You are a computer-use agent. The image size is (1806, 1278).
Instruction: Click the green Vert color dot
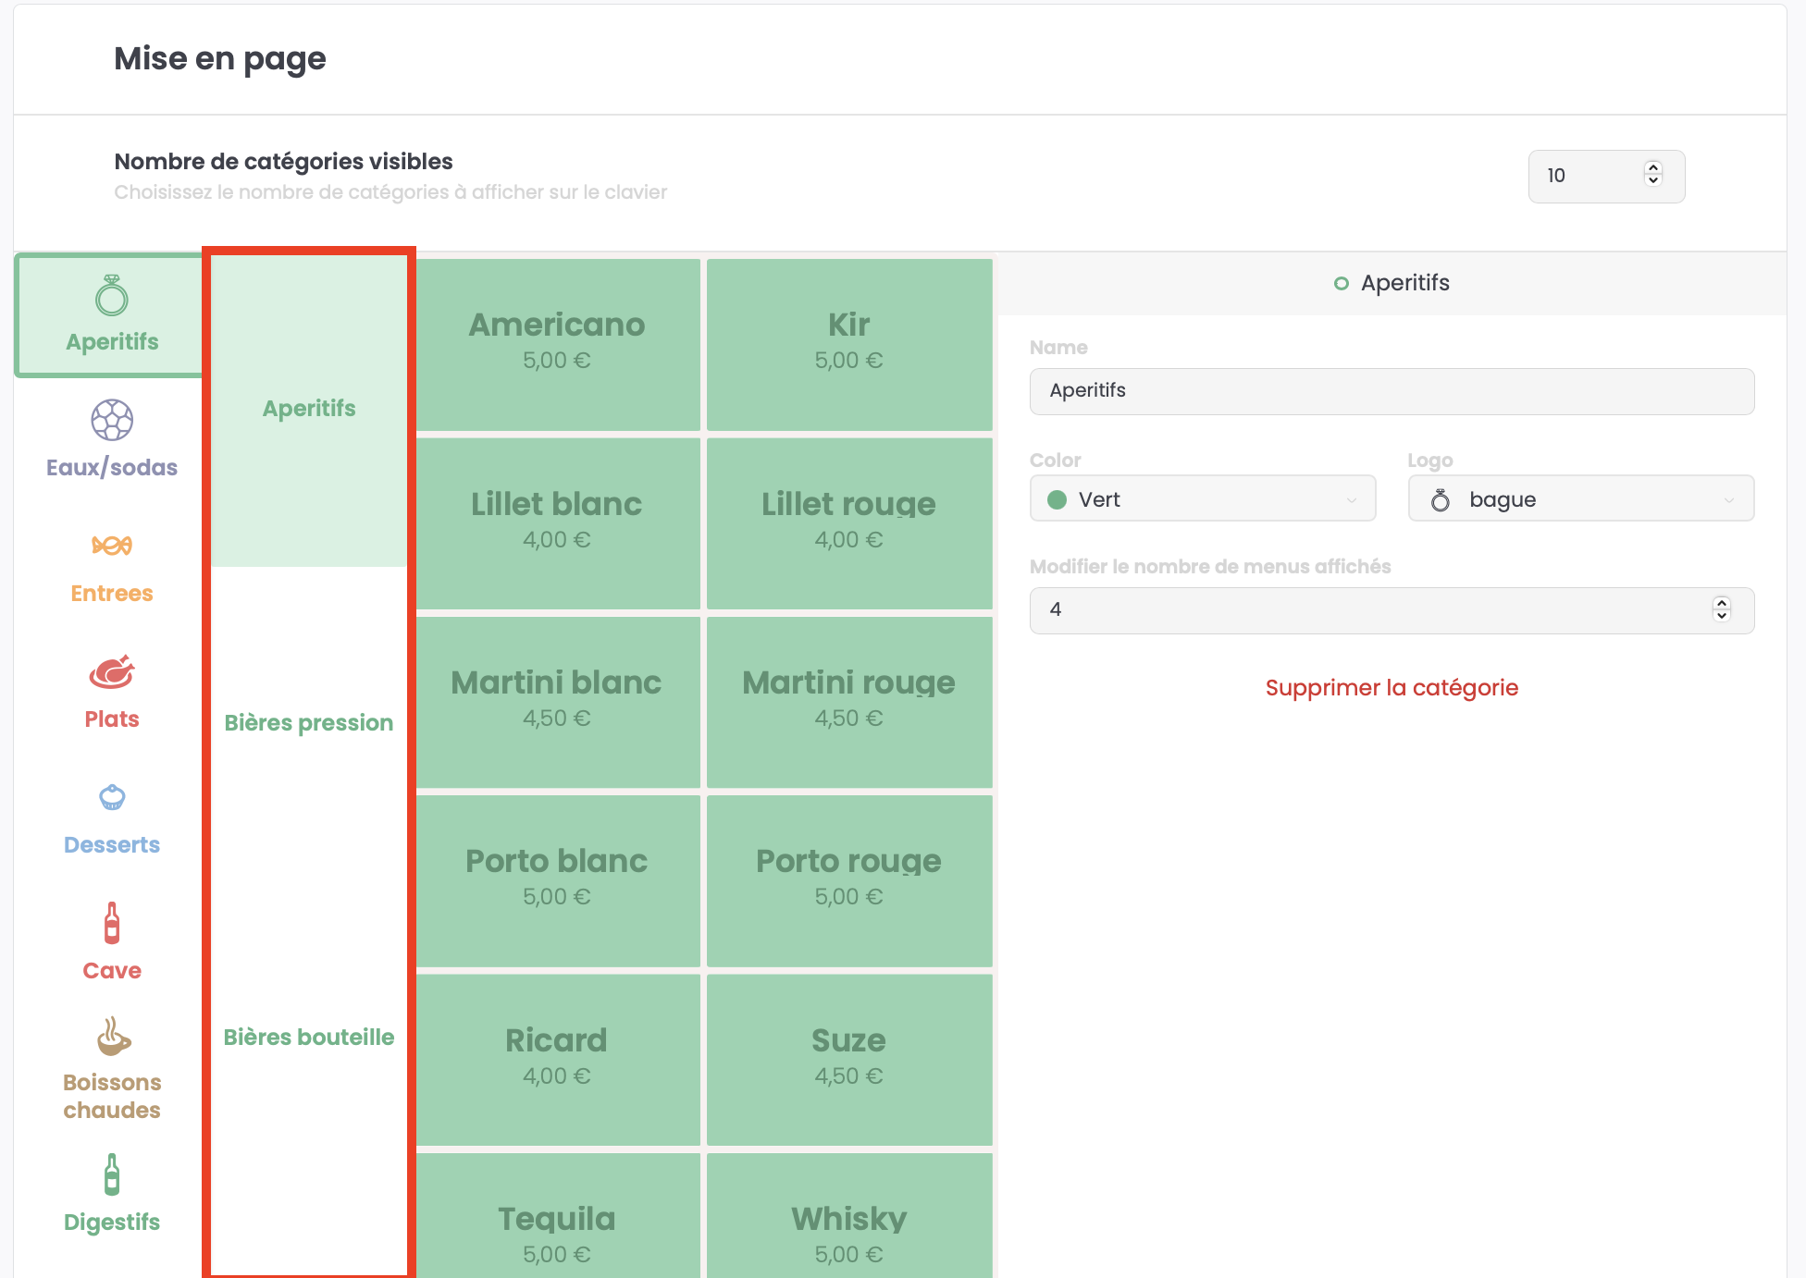pyautogui.click(x=1057, y=499)
